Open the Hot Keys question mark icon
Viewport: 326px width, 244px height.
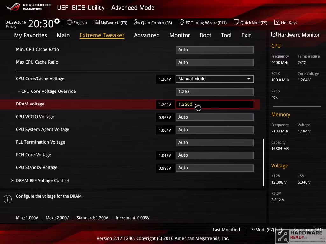tap(277, 22)
